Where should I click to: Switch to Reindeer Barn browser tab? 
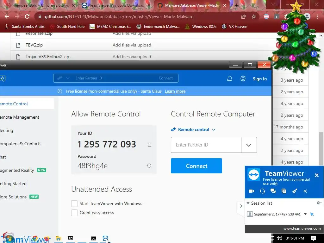pos(40,5)
